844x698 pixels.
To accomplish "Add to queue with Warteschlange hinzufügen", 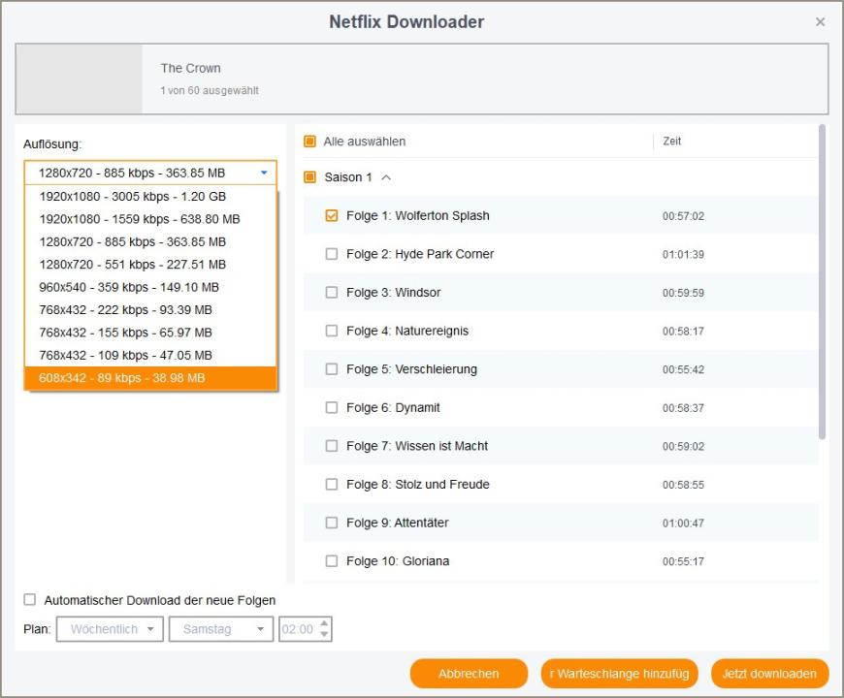I will 619,674.
